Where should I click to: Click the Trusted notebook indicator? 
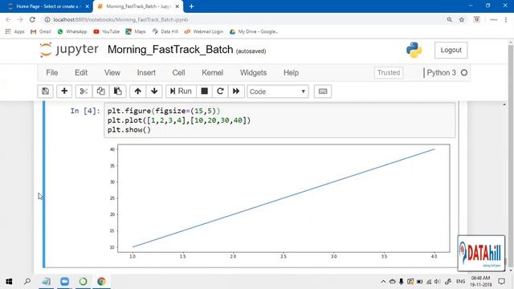tap(389, 73)
